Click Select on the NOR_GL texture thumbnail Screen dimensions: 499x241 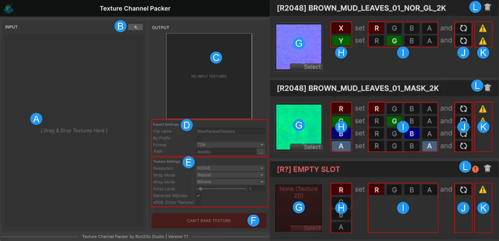tap(306, 67)
